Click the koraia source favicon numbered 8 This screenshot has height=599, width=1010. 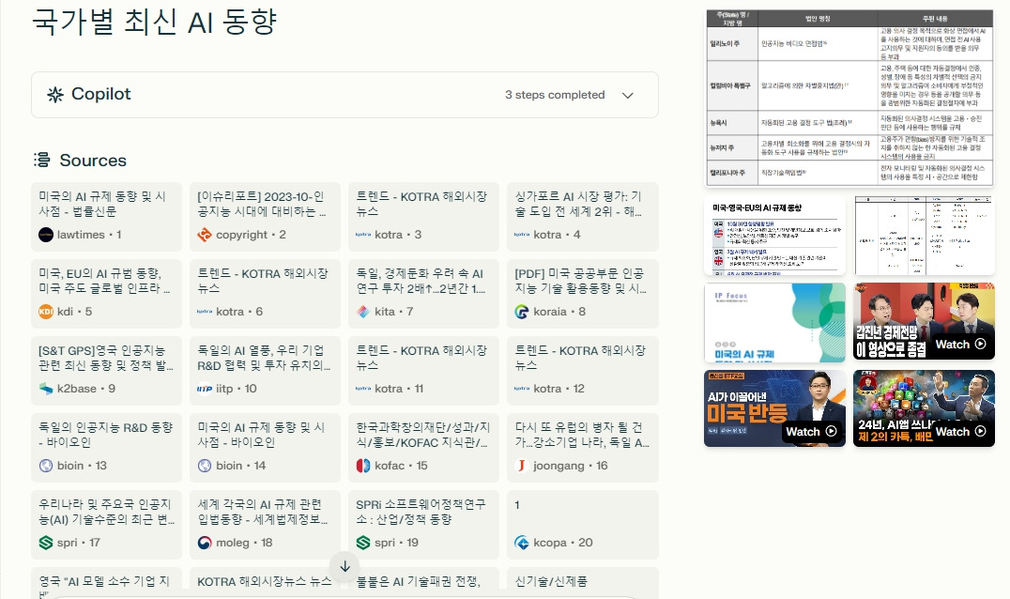522,312
